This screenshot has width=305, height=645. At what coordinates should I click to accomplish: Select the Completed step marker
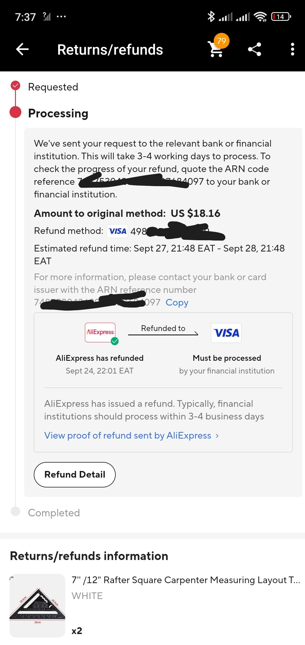(x=16, y=511)
